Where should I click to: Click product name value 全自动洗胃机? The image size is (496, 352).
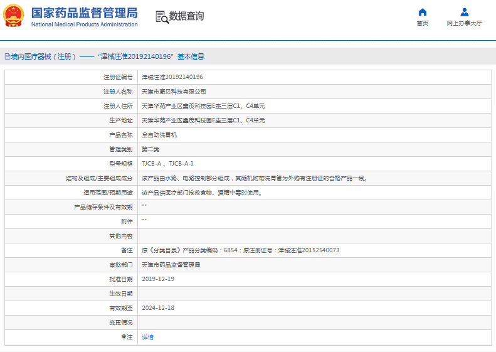[159, 135]
